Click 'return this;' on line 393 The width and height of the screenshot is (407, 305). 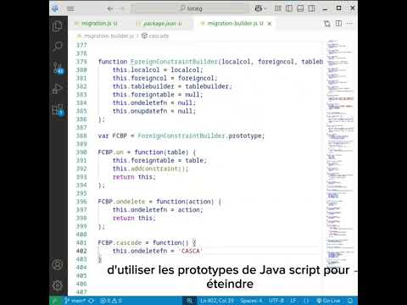click(x=134, y=177)
